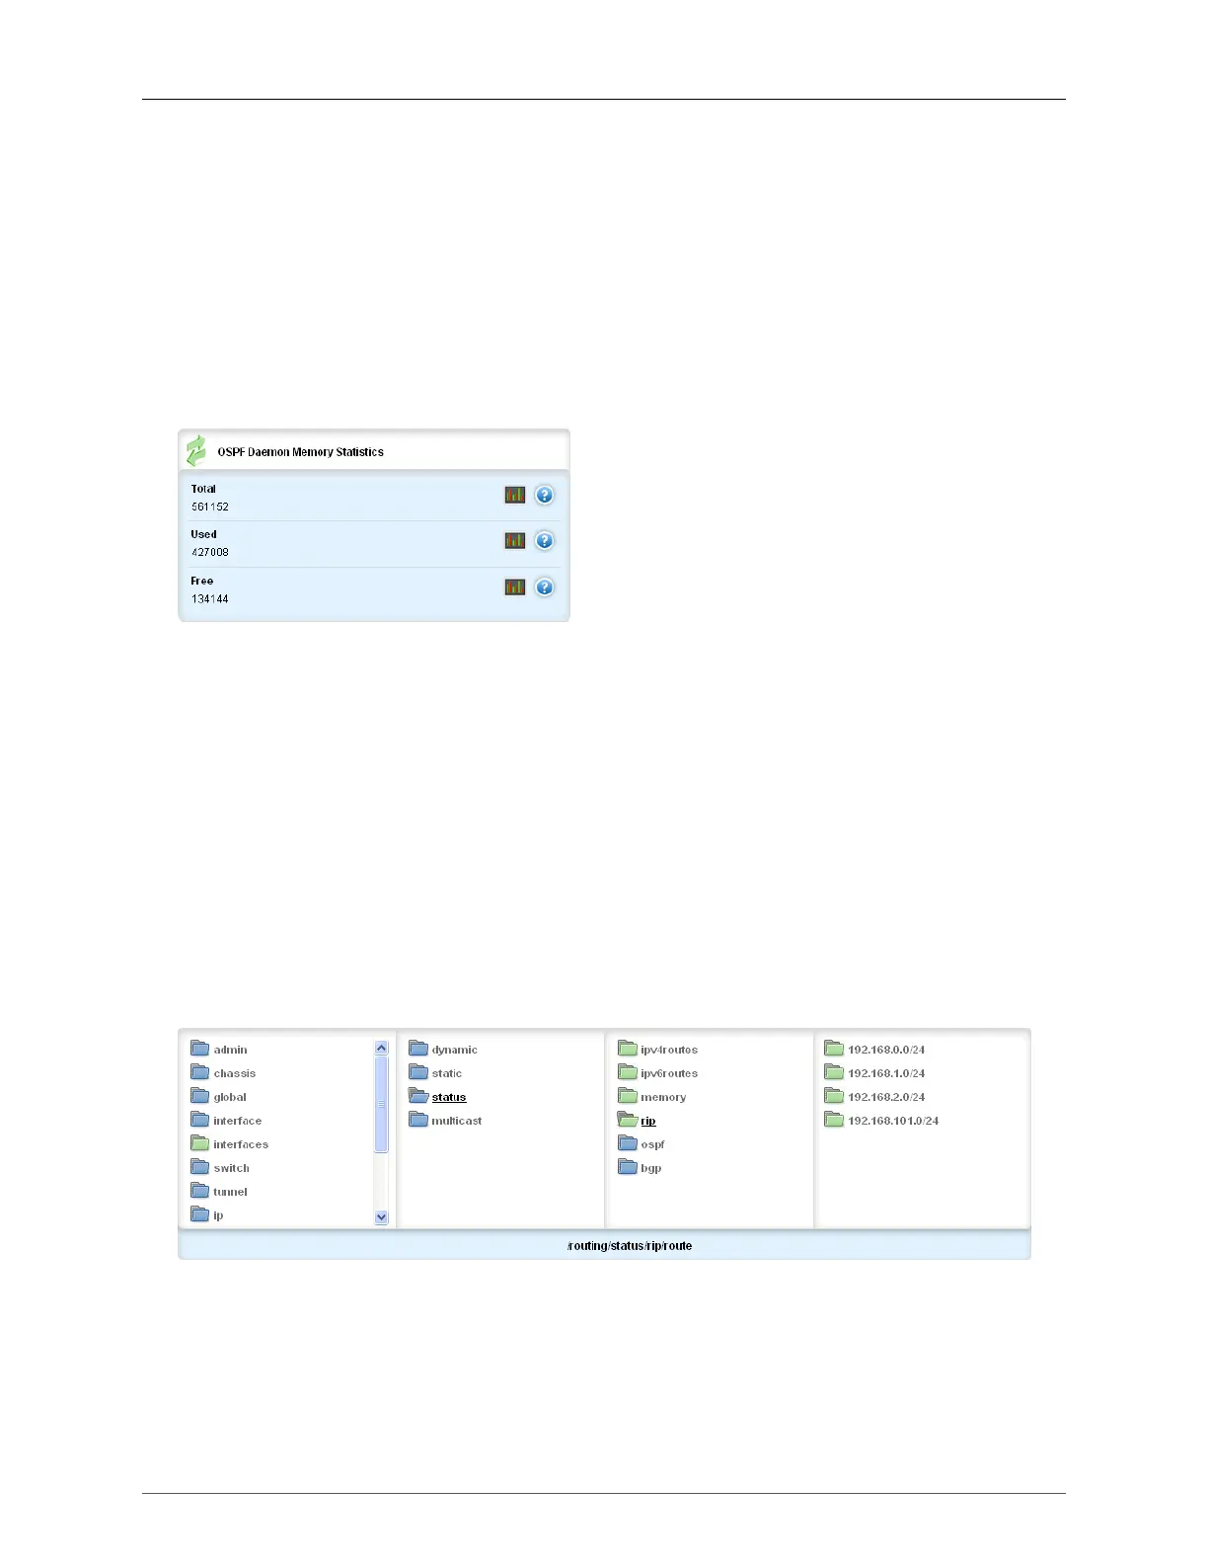The height and width of the screenshot is (1564, 1208).
Task: Open the ipv4routes folder
Action: click(x=658, y=1049)
